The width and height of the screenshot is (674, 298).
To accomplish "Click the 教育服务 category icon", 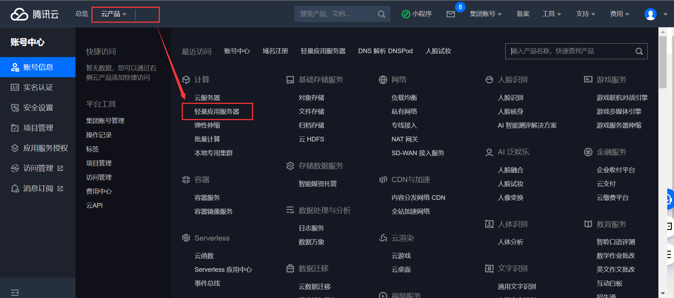I will click(x=588, y=224).
